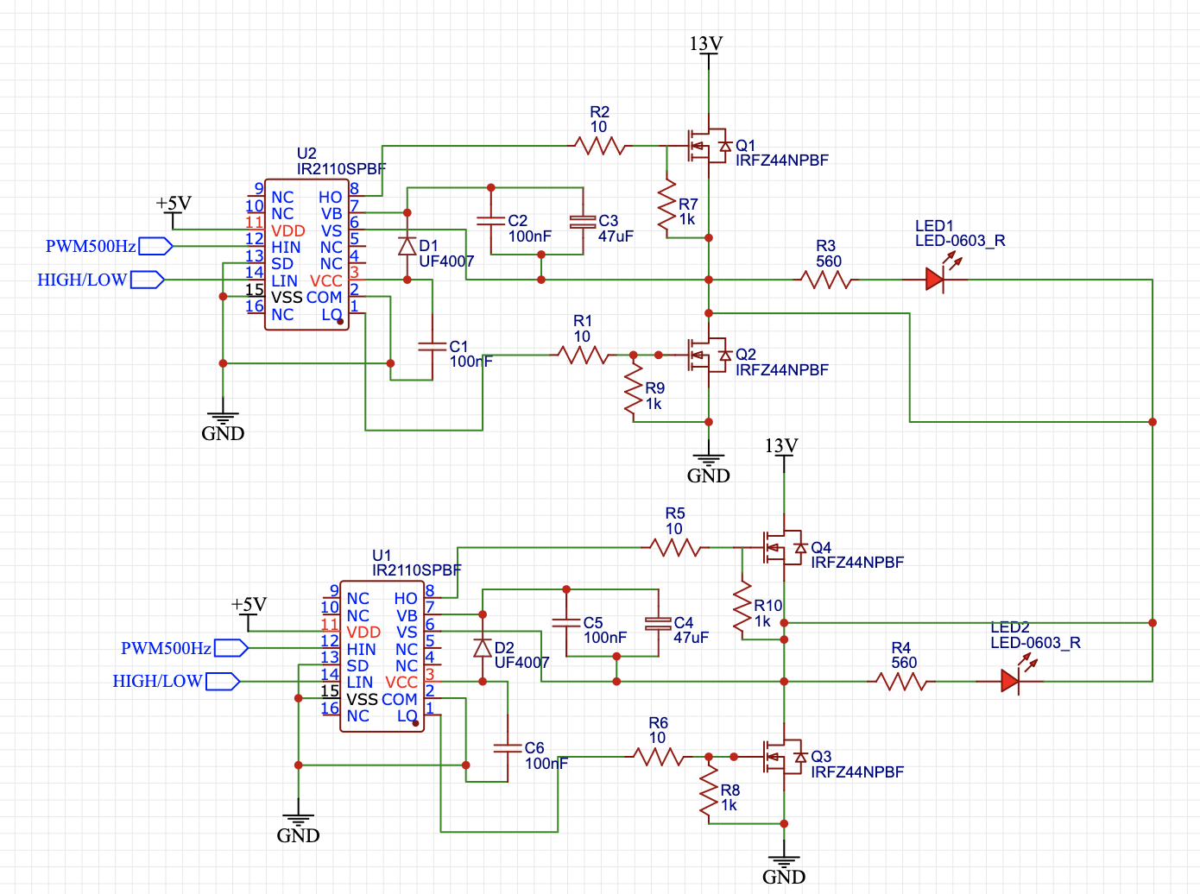Screen dimensions: 1200x894
Task: Click the R2 10-ohm resistor symbol
Action: [x=600, y=146]
